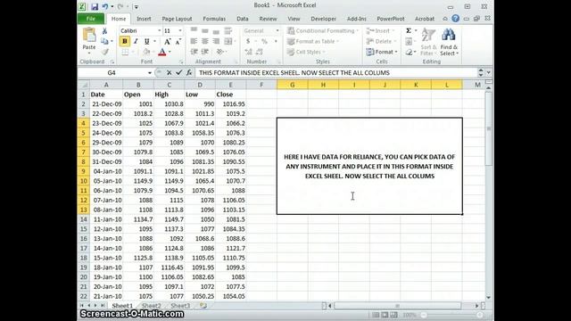The image size is (571, 321).
Task: Click the Merge & Center icon
Action: (228, 42)
